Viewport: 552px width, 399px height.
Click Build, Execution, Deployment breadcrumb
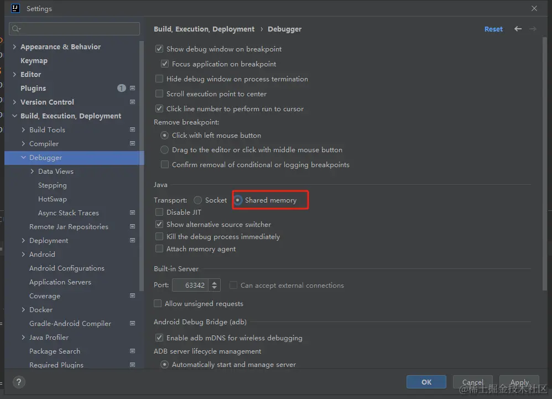pyautogui.click(x=204, y=29)
